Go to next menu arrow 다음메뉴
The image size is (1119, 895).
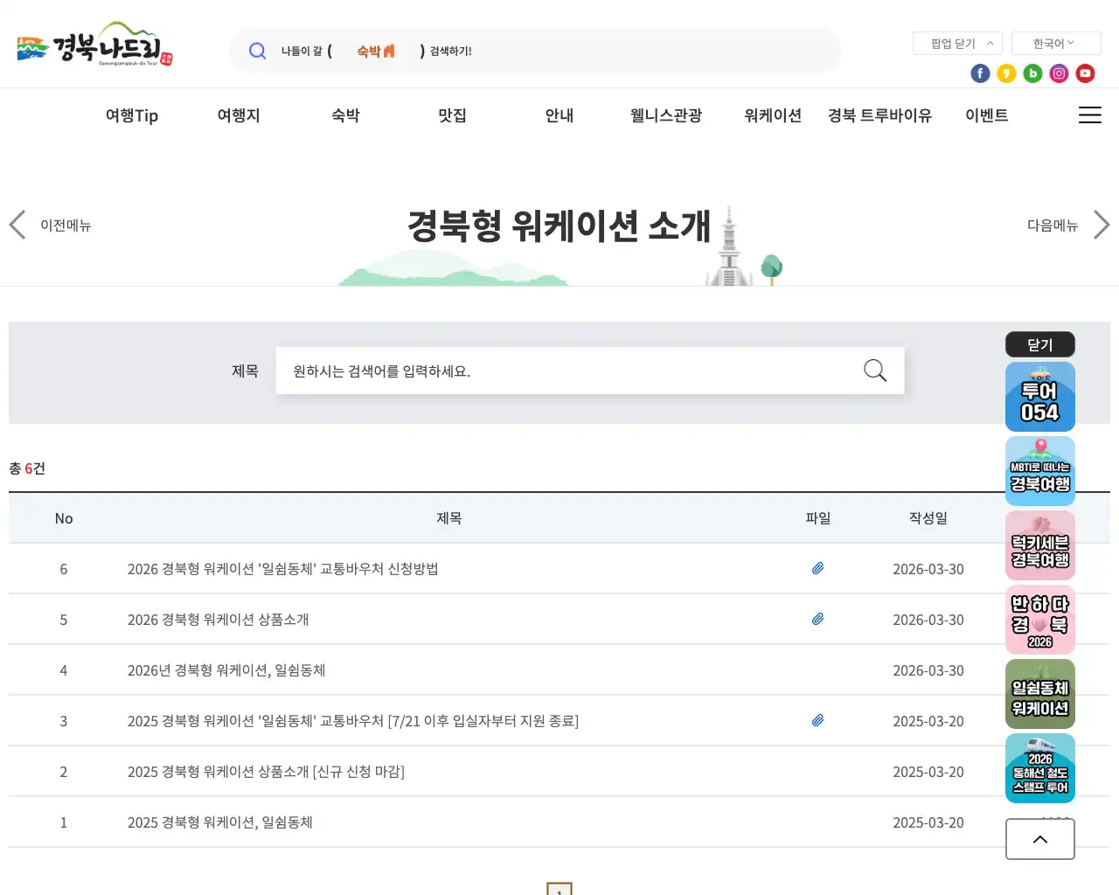pyautogui.click(x=1068, y=225)
